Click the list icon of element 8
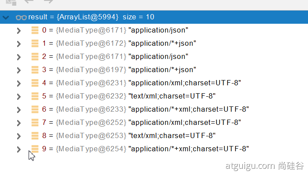Viewport: 308px width, 175px height. click(35, 135)
